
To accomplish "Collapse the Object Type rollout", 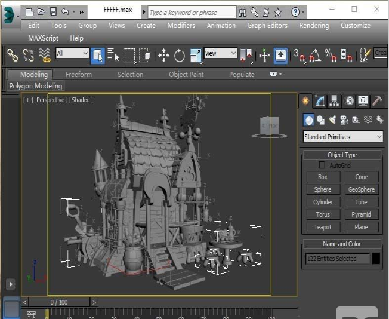I will (x=342, y=155).
